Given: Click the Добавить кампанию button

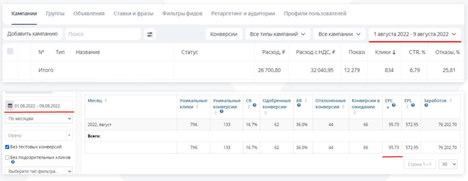Looking at the screenshot, I should [x=32, y=34].
